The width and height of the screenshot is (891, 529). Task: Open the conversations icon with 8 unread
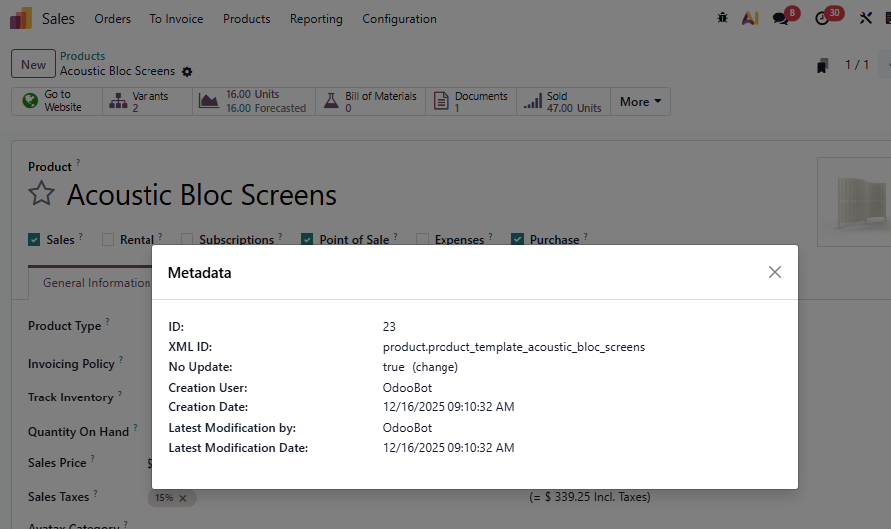[x=781, y=18]
